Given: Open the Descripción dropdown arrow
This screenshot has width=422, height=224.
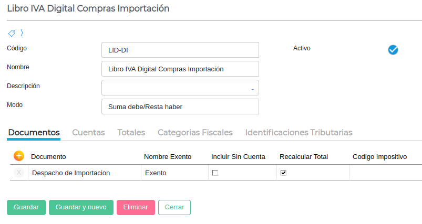Looking at the screenshot, I should click(x=252, y=88).
